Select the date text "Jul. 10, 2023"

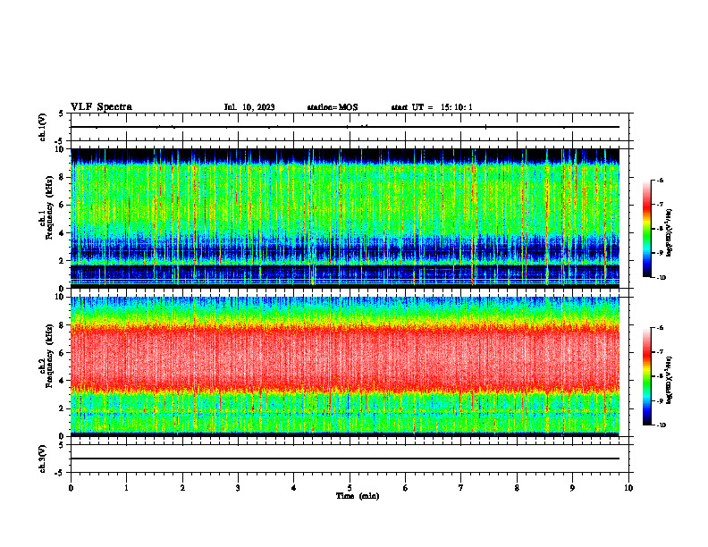click(249, 107)
